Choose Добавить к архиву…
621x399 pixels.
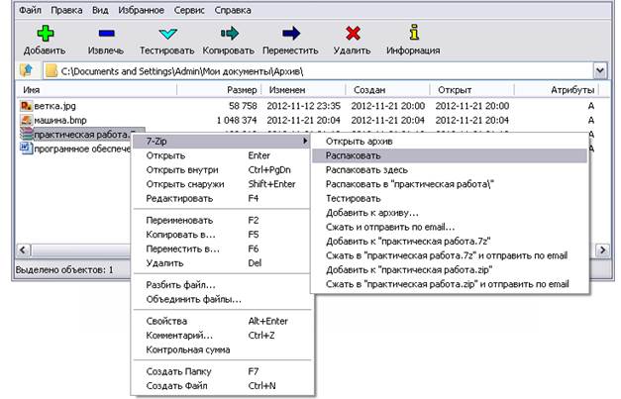click(x=450, y=213)
